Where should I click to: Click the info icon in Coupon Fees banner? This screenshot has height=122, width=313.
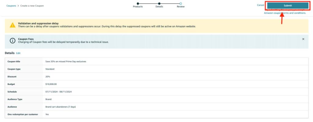point(12,40)
